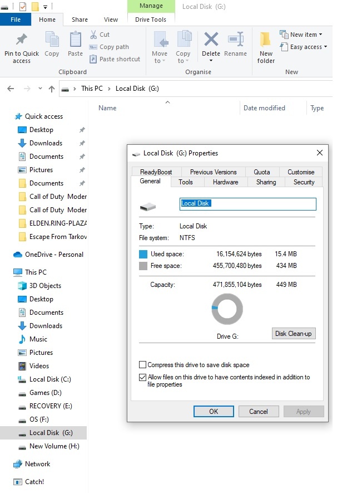The image size is (342, 493).
Task: Open OneDrive - Personal in sidebar
Action: (x=48, y=255)
